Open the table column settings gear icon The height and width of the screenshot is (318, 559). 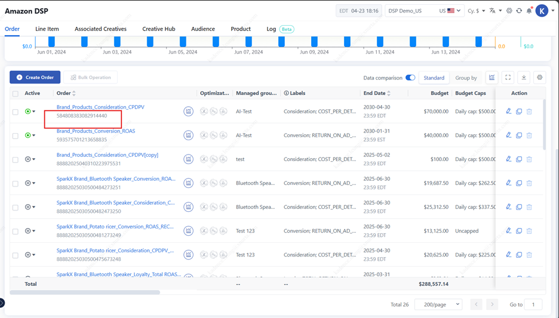[540, 78]
